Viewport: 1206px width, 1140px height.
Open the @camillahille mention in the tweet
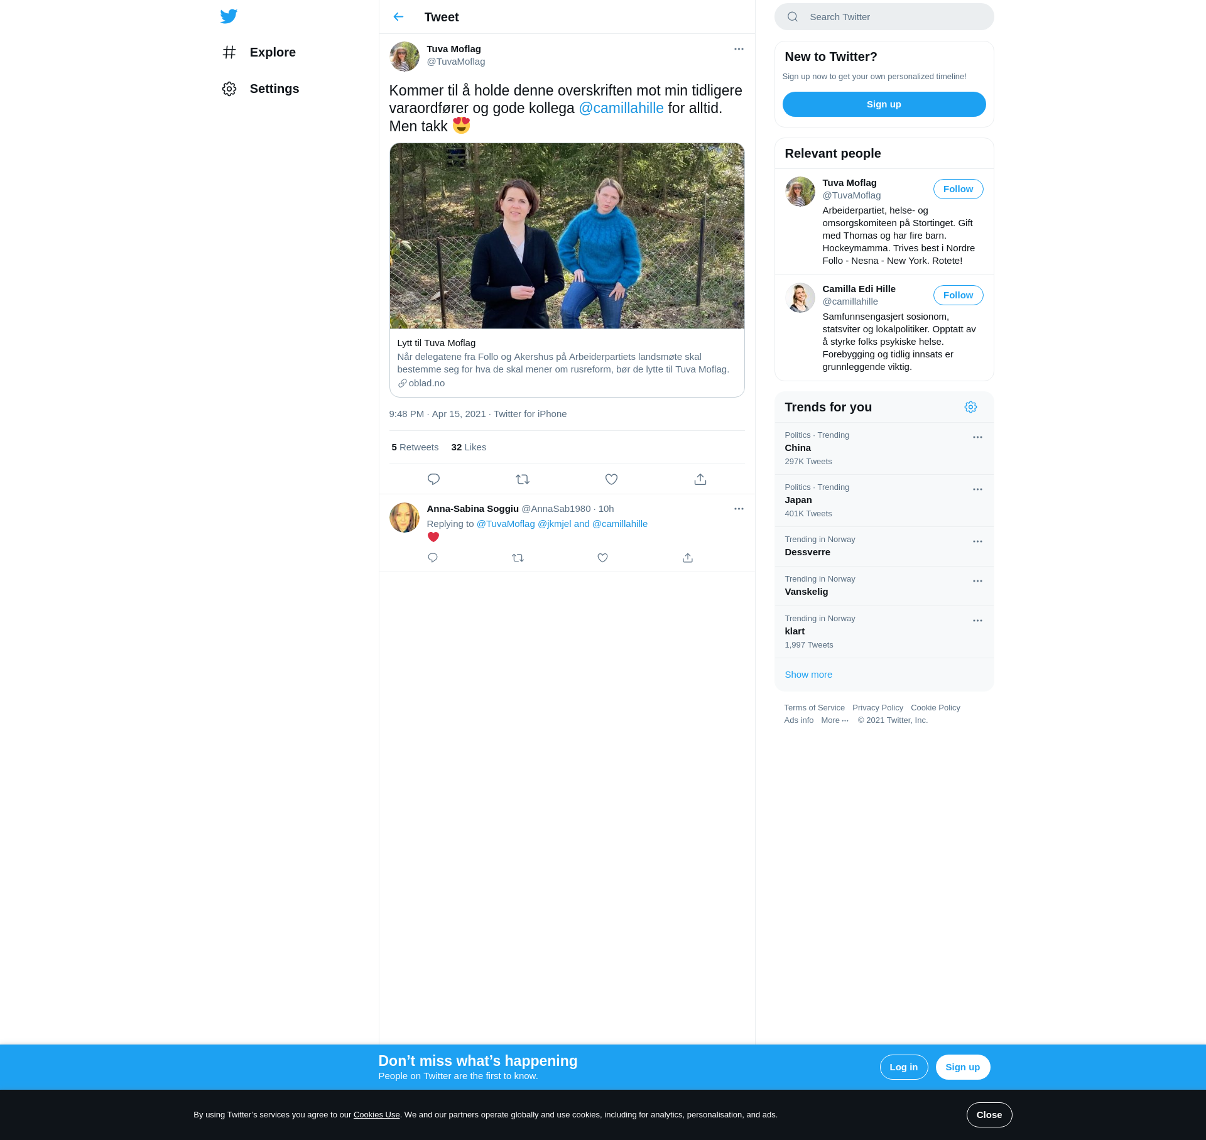pos(621,108)
